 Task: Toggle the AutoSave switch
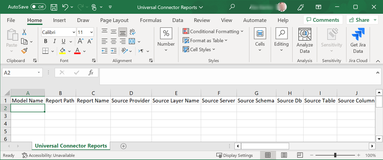(x=38, y=7)
